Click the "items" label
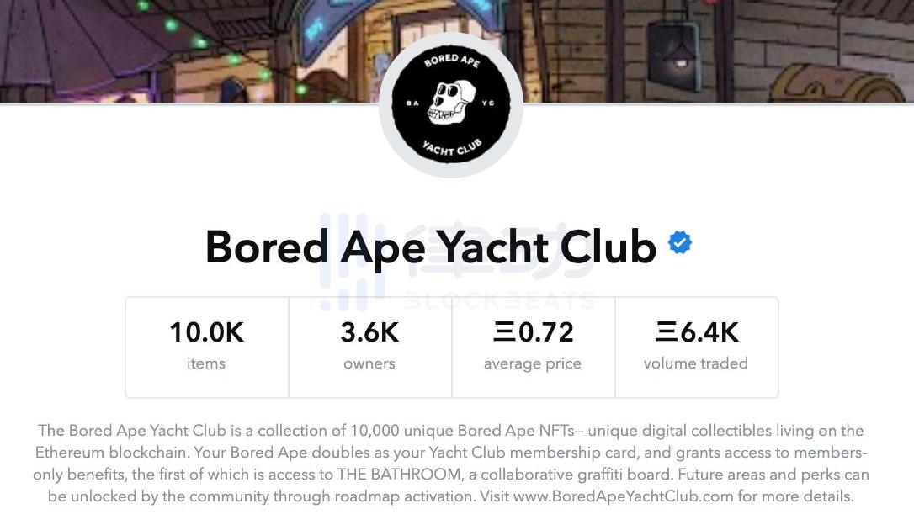 [206, 363]
